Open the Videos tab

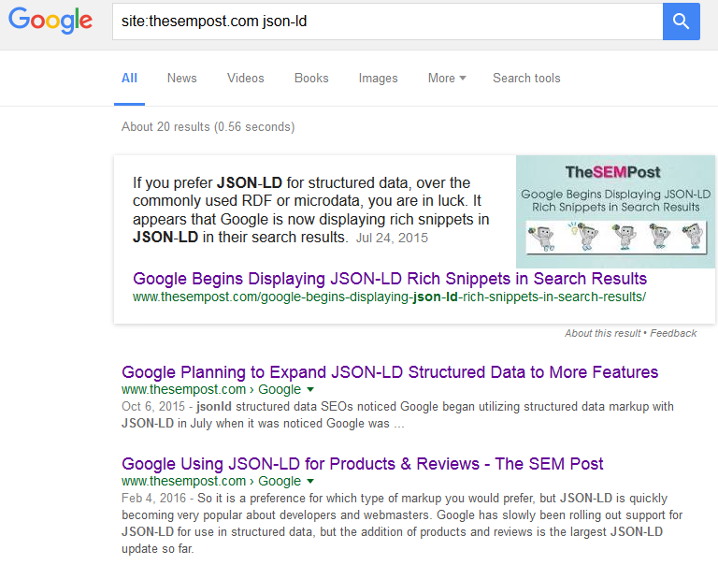click(x=245, y=79)
